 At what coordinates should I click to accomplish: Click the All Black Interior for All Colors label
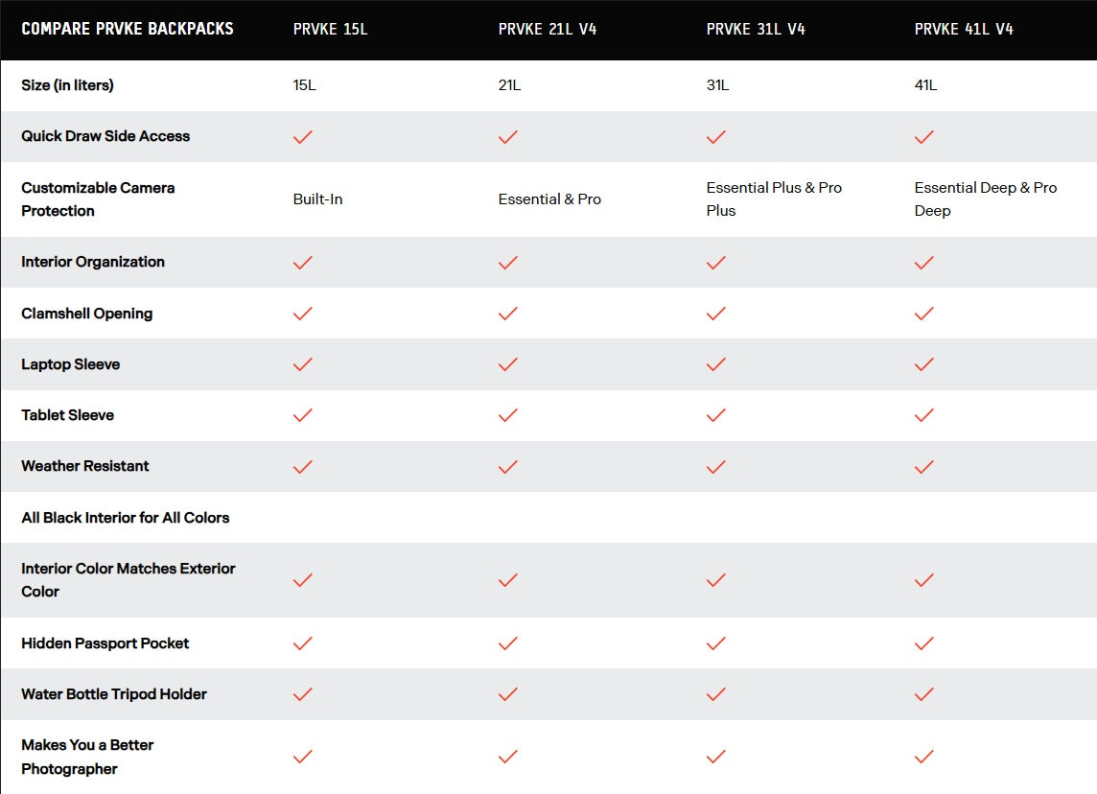tap(126, 518)
